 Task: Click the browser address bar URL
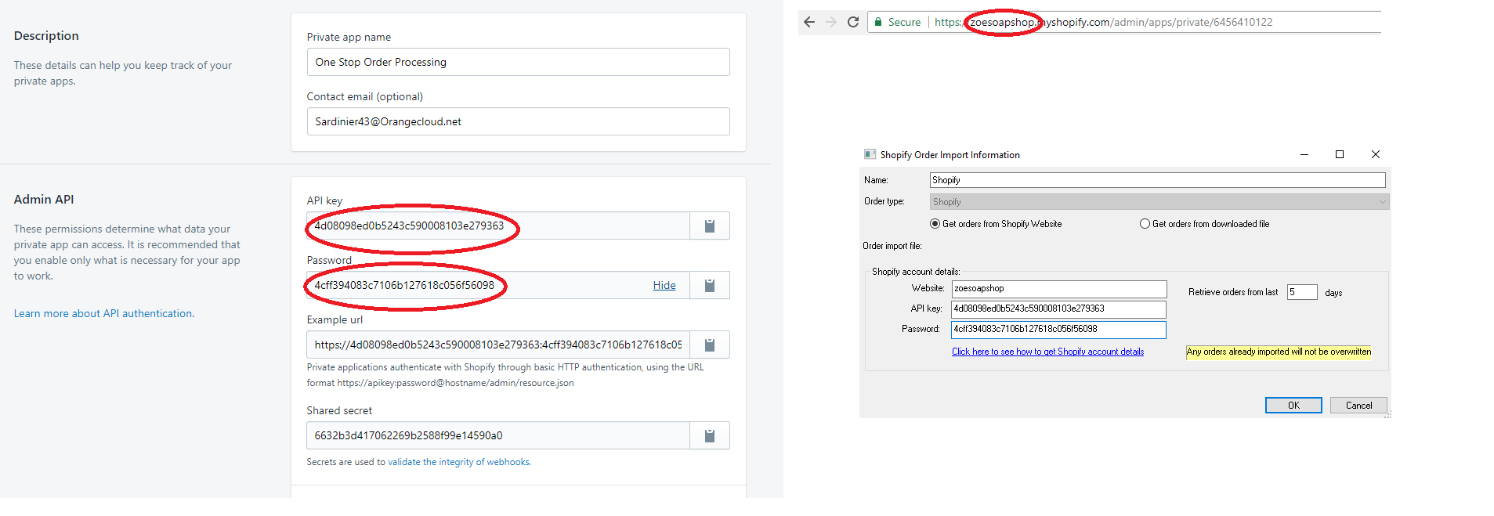[x=1103, y=22]
